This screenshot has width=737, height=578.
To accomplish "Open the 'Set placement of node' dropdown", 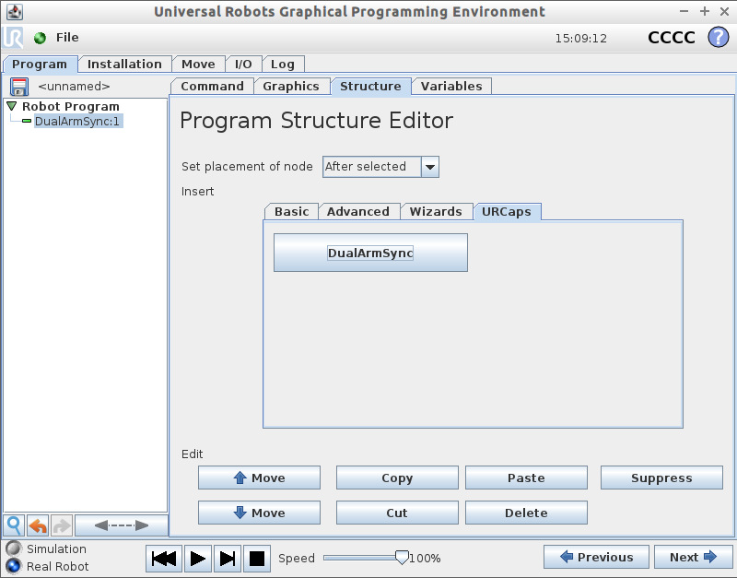I will [x=429, y=167].
